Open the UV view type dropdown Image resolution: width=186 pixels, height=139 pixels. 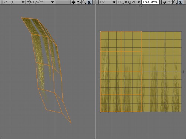(107, 2)
